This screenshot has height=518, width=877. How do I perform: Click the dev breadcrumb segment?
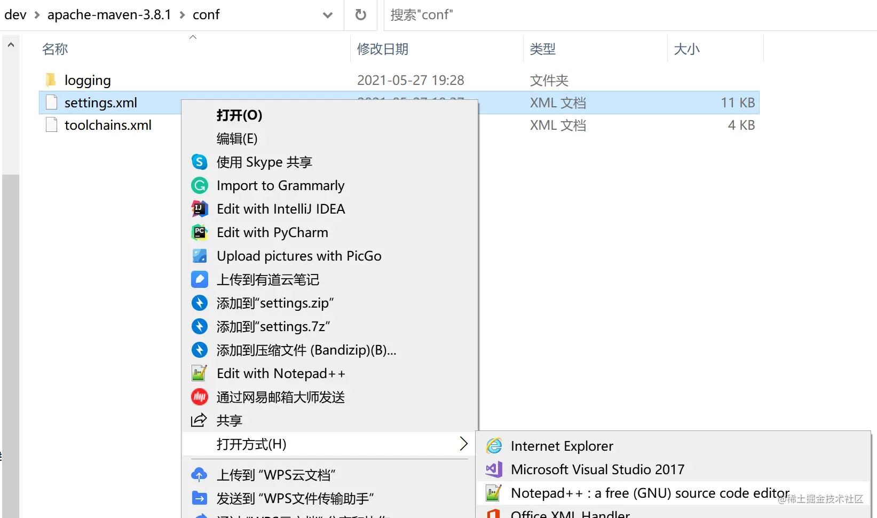coord(15,15)
